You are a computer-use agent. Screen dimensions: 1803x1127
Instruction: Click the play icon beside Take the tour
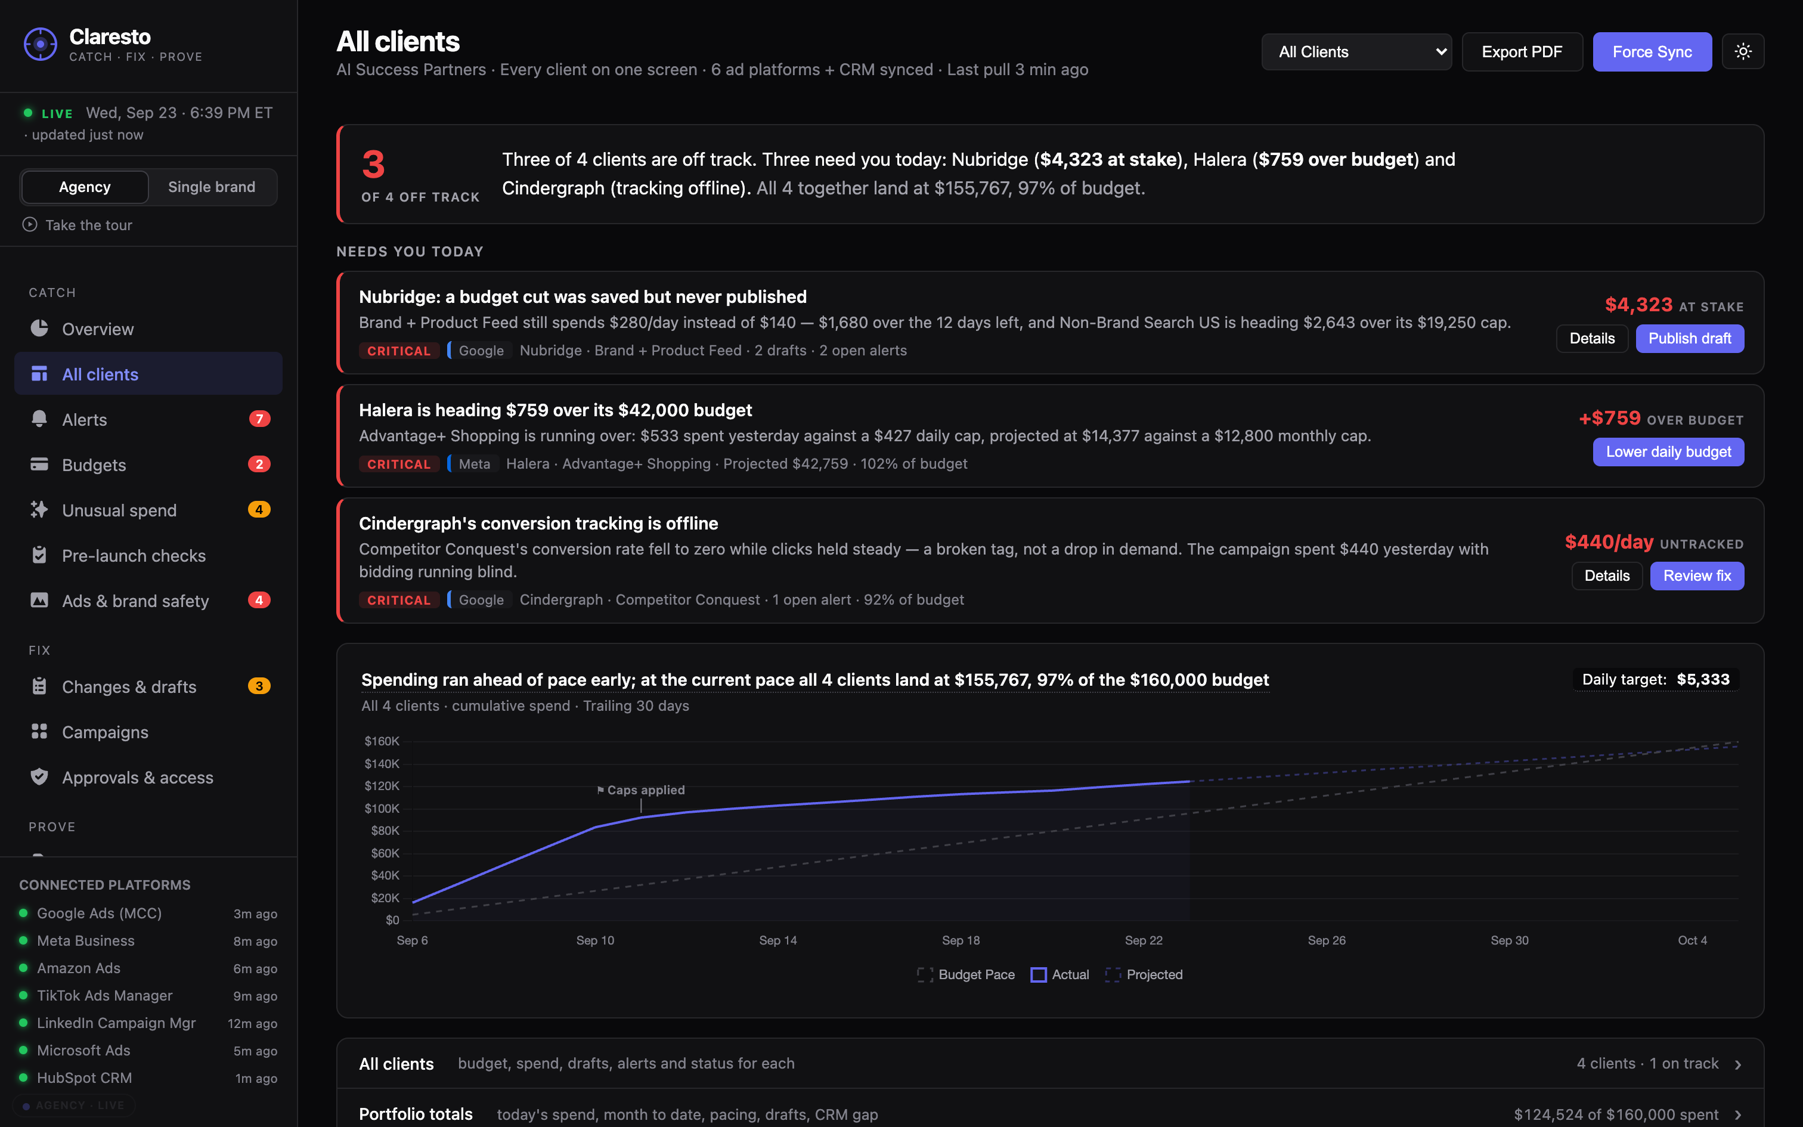click(x=30, y=224)
